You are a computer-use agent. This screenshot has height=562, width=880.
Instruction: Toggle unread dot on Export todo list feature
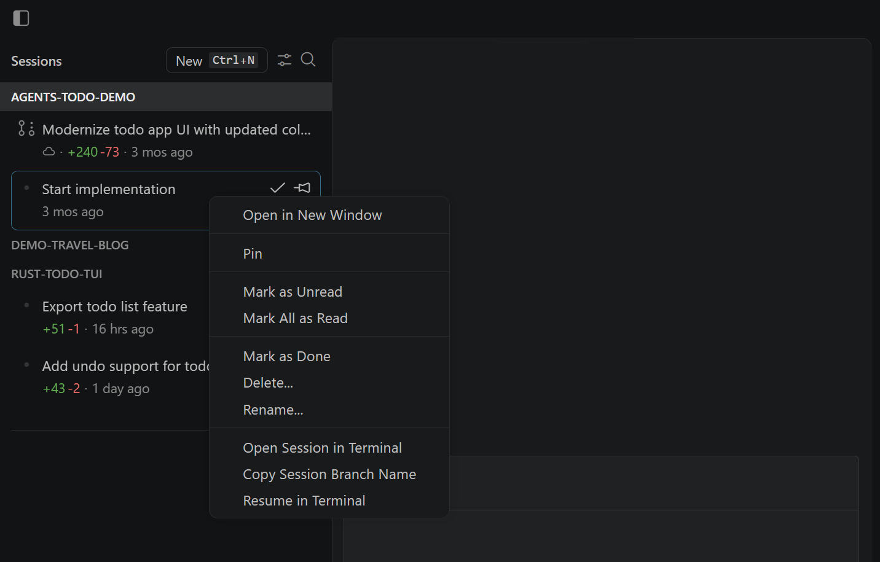26,305
